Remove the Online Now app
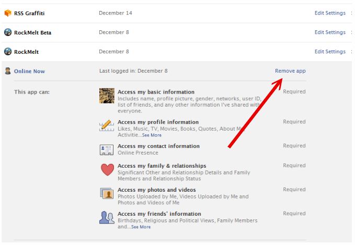Viewport: 355px width, 245px height. pyautogui.click(x=290, y=71)
